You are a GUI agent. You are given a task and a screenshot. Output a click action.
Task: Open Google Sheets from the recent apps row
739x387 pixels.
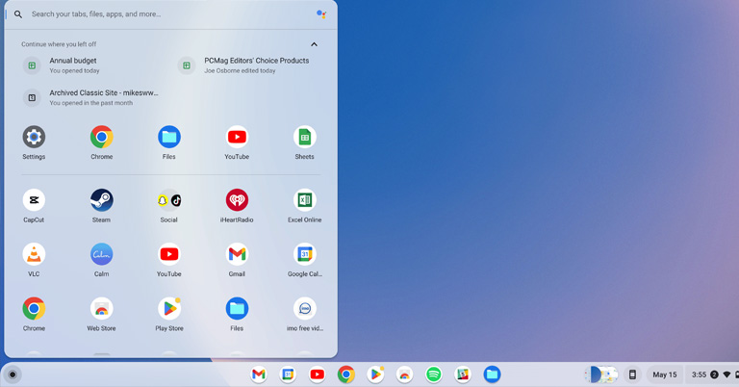304,138
